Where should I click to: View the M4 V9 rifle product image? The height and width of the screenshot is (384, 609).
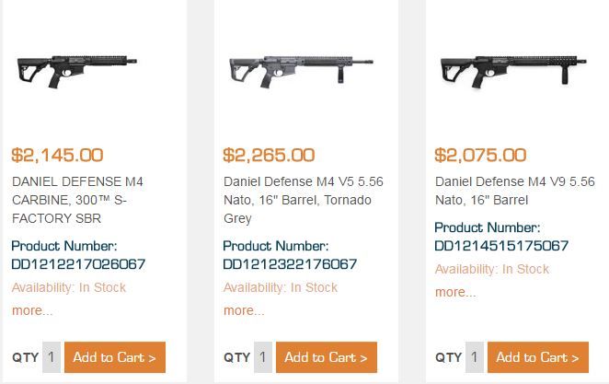pos(511,71)
